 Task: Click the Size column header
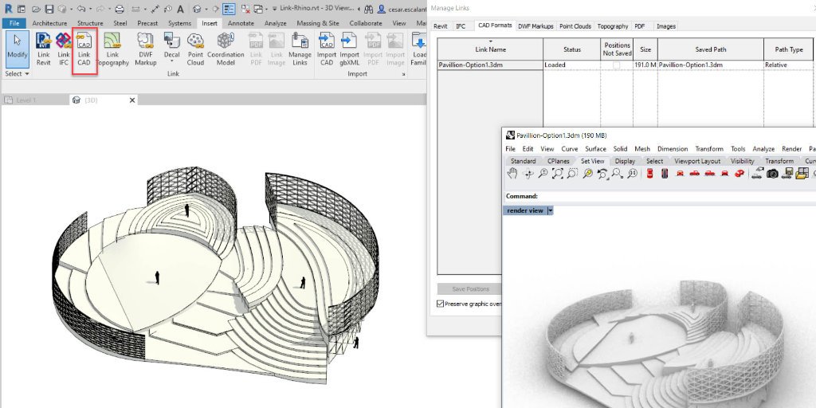click(x=645, y=49)
